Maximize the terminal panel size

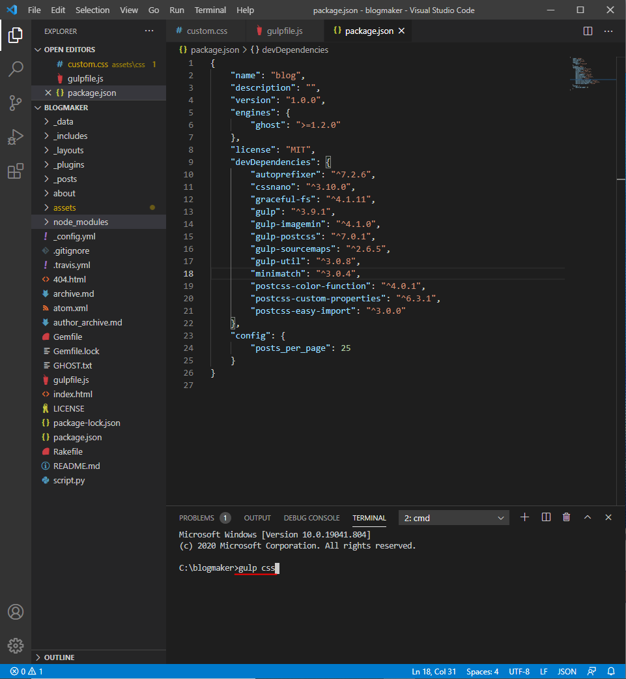(588, 517)
